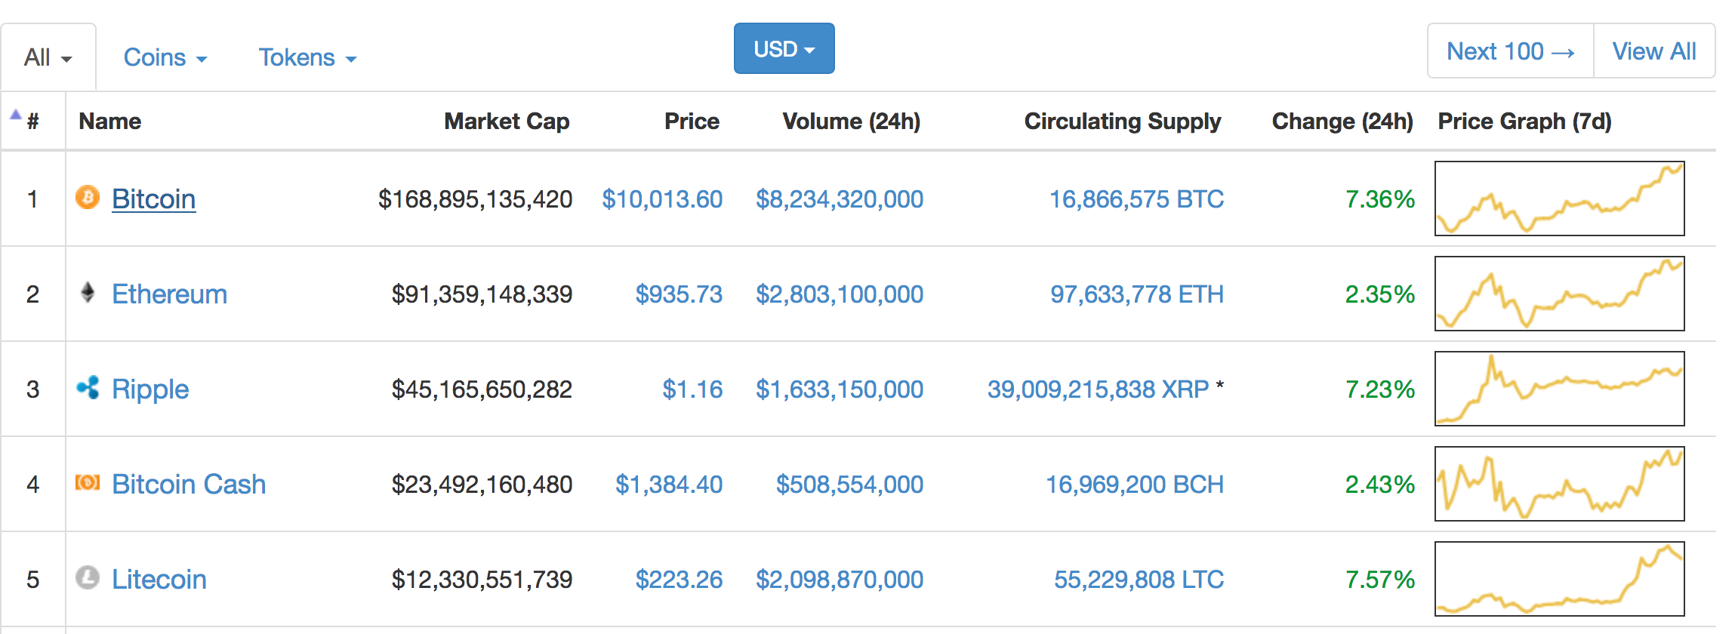The width and height of the screenshot is (1735, 634).
Task: Open Bitcoin 7-day price graph
Action: click(1559, 199)
